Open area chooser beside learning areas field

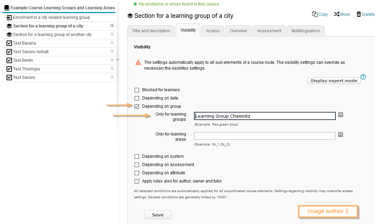click(341, 135)
